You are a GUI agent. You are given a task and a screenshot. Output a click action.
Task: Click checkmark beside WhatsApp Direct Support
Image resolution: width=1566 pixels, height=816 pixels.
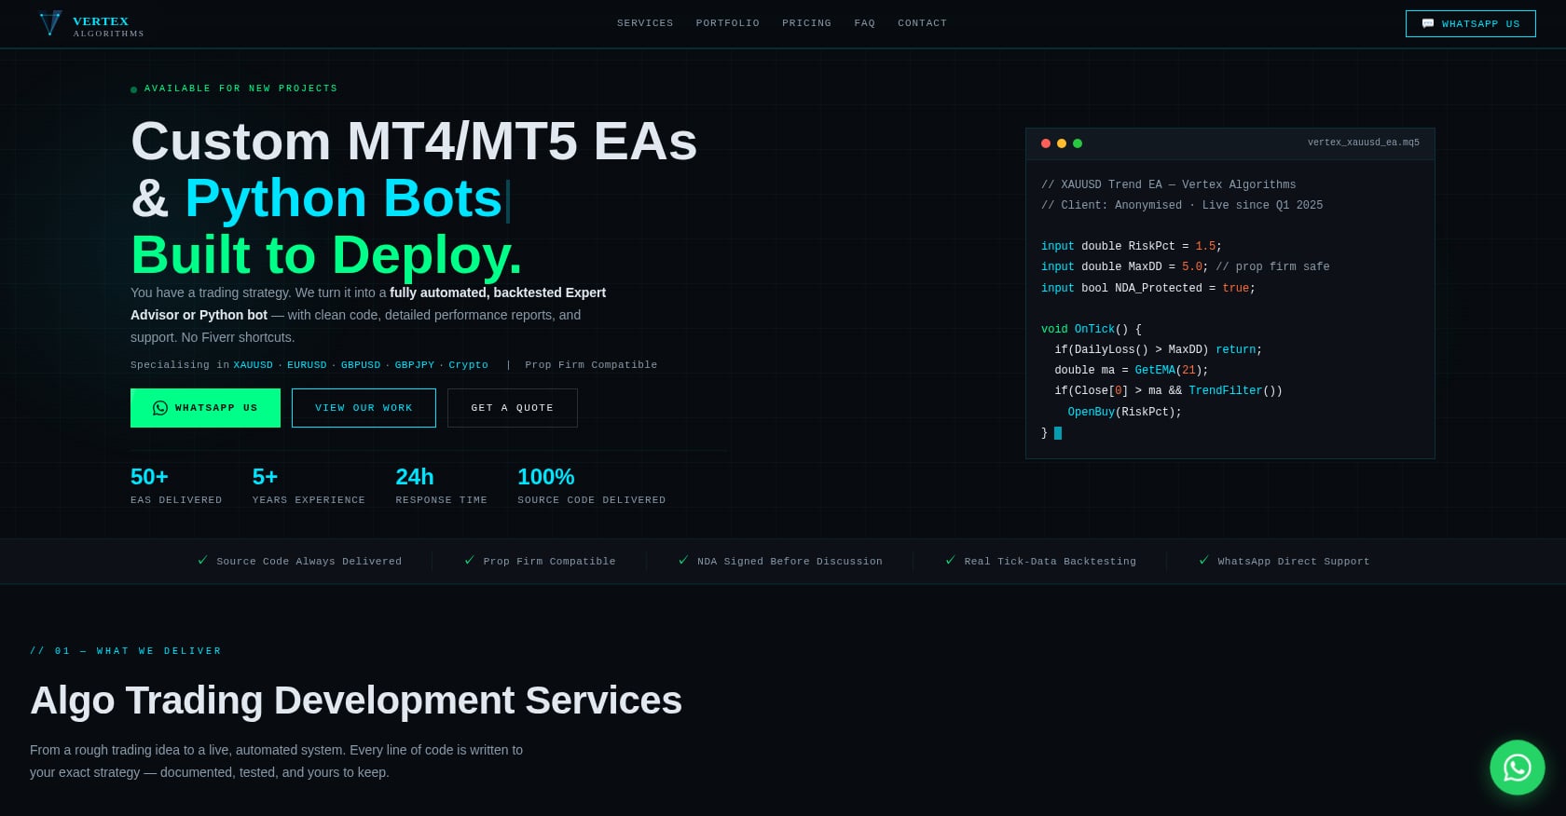[x=1203, y=561]
